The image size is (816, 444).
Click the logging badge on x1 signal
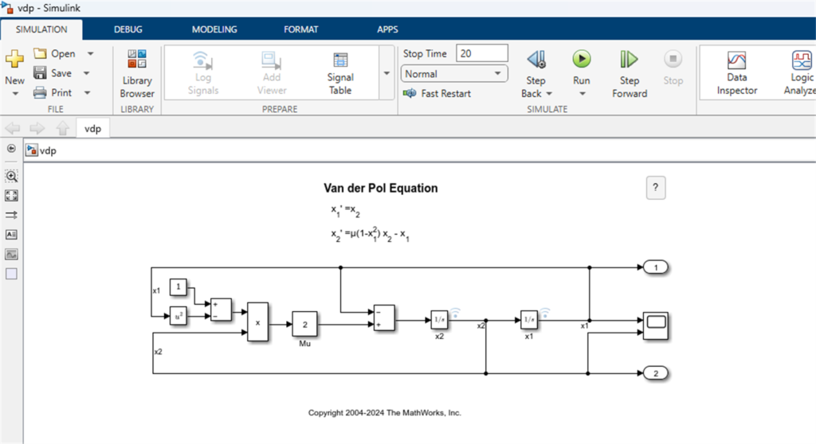545,313
